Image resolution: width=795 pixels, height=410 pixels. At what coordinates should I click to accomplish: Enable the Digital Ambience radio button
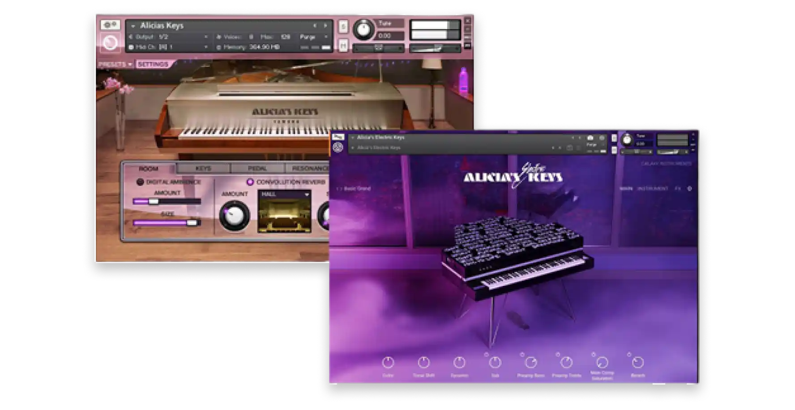click(140, 182)
